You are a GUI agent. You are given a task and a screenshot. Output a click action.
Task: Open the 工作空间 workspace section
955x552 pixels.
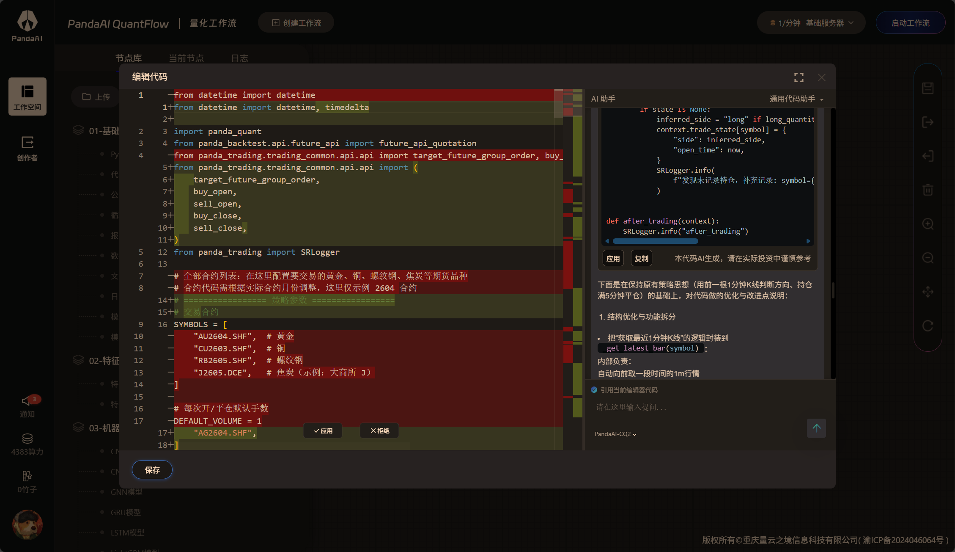pos(27,97)
